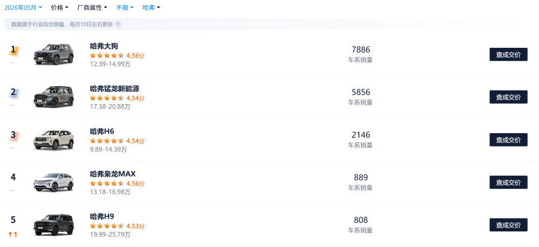Click 查成交价 button for 哈弗H6
The image size is (539, 247).
tap(508, 140)
